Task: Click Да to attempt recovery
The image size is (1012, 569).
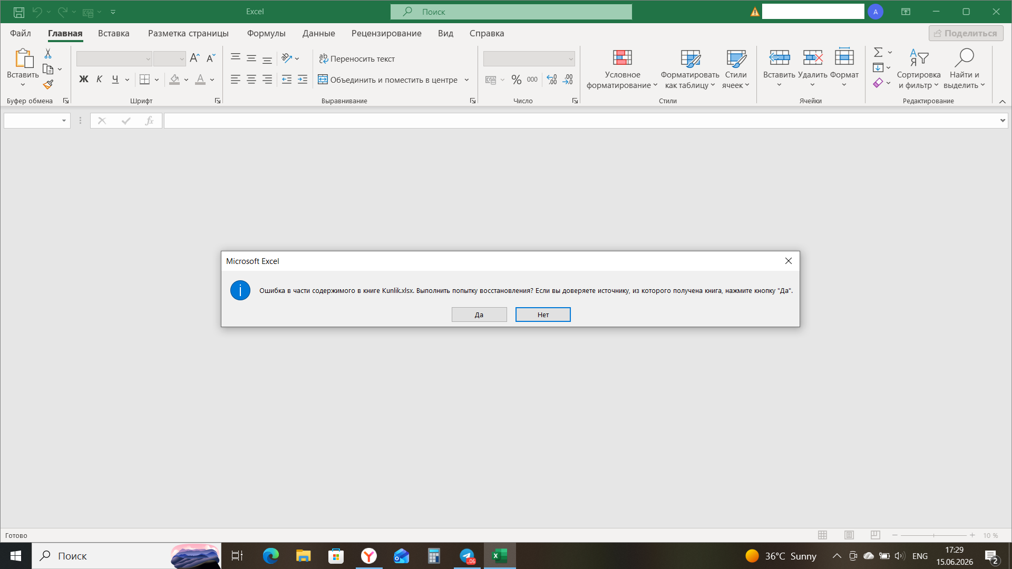Action: pyautogui.click(x=479, y=315)
